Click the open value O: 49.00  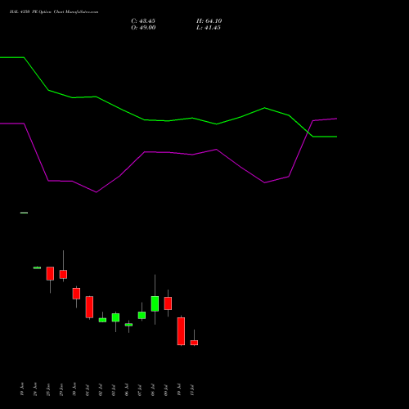coord(143,28)
